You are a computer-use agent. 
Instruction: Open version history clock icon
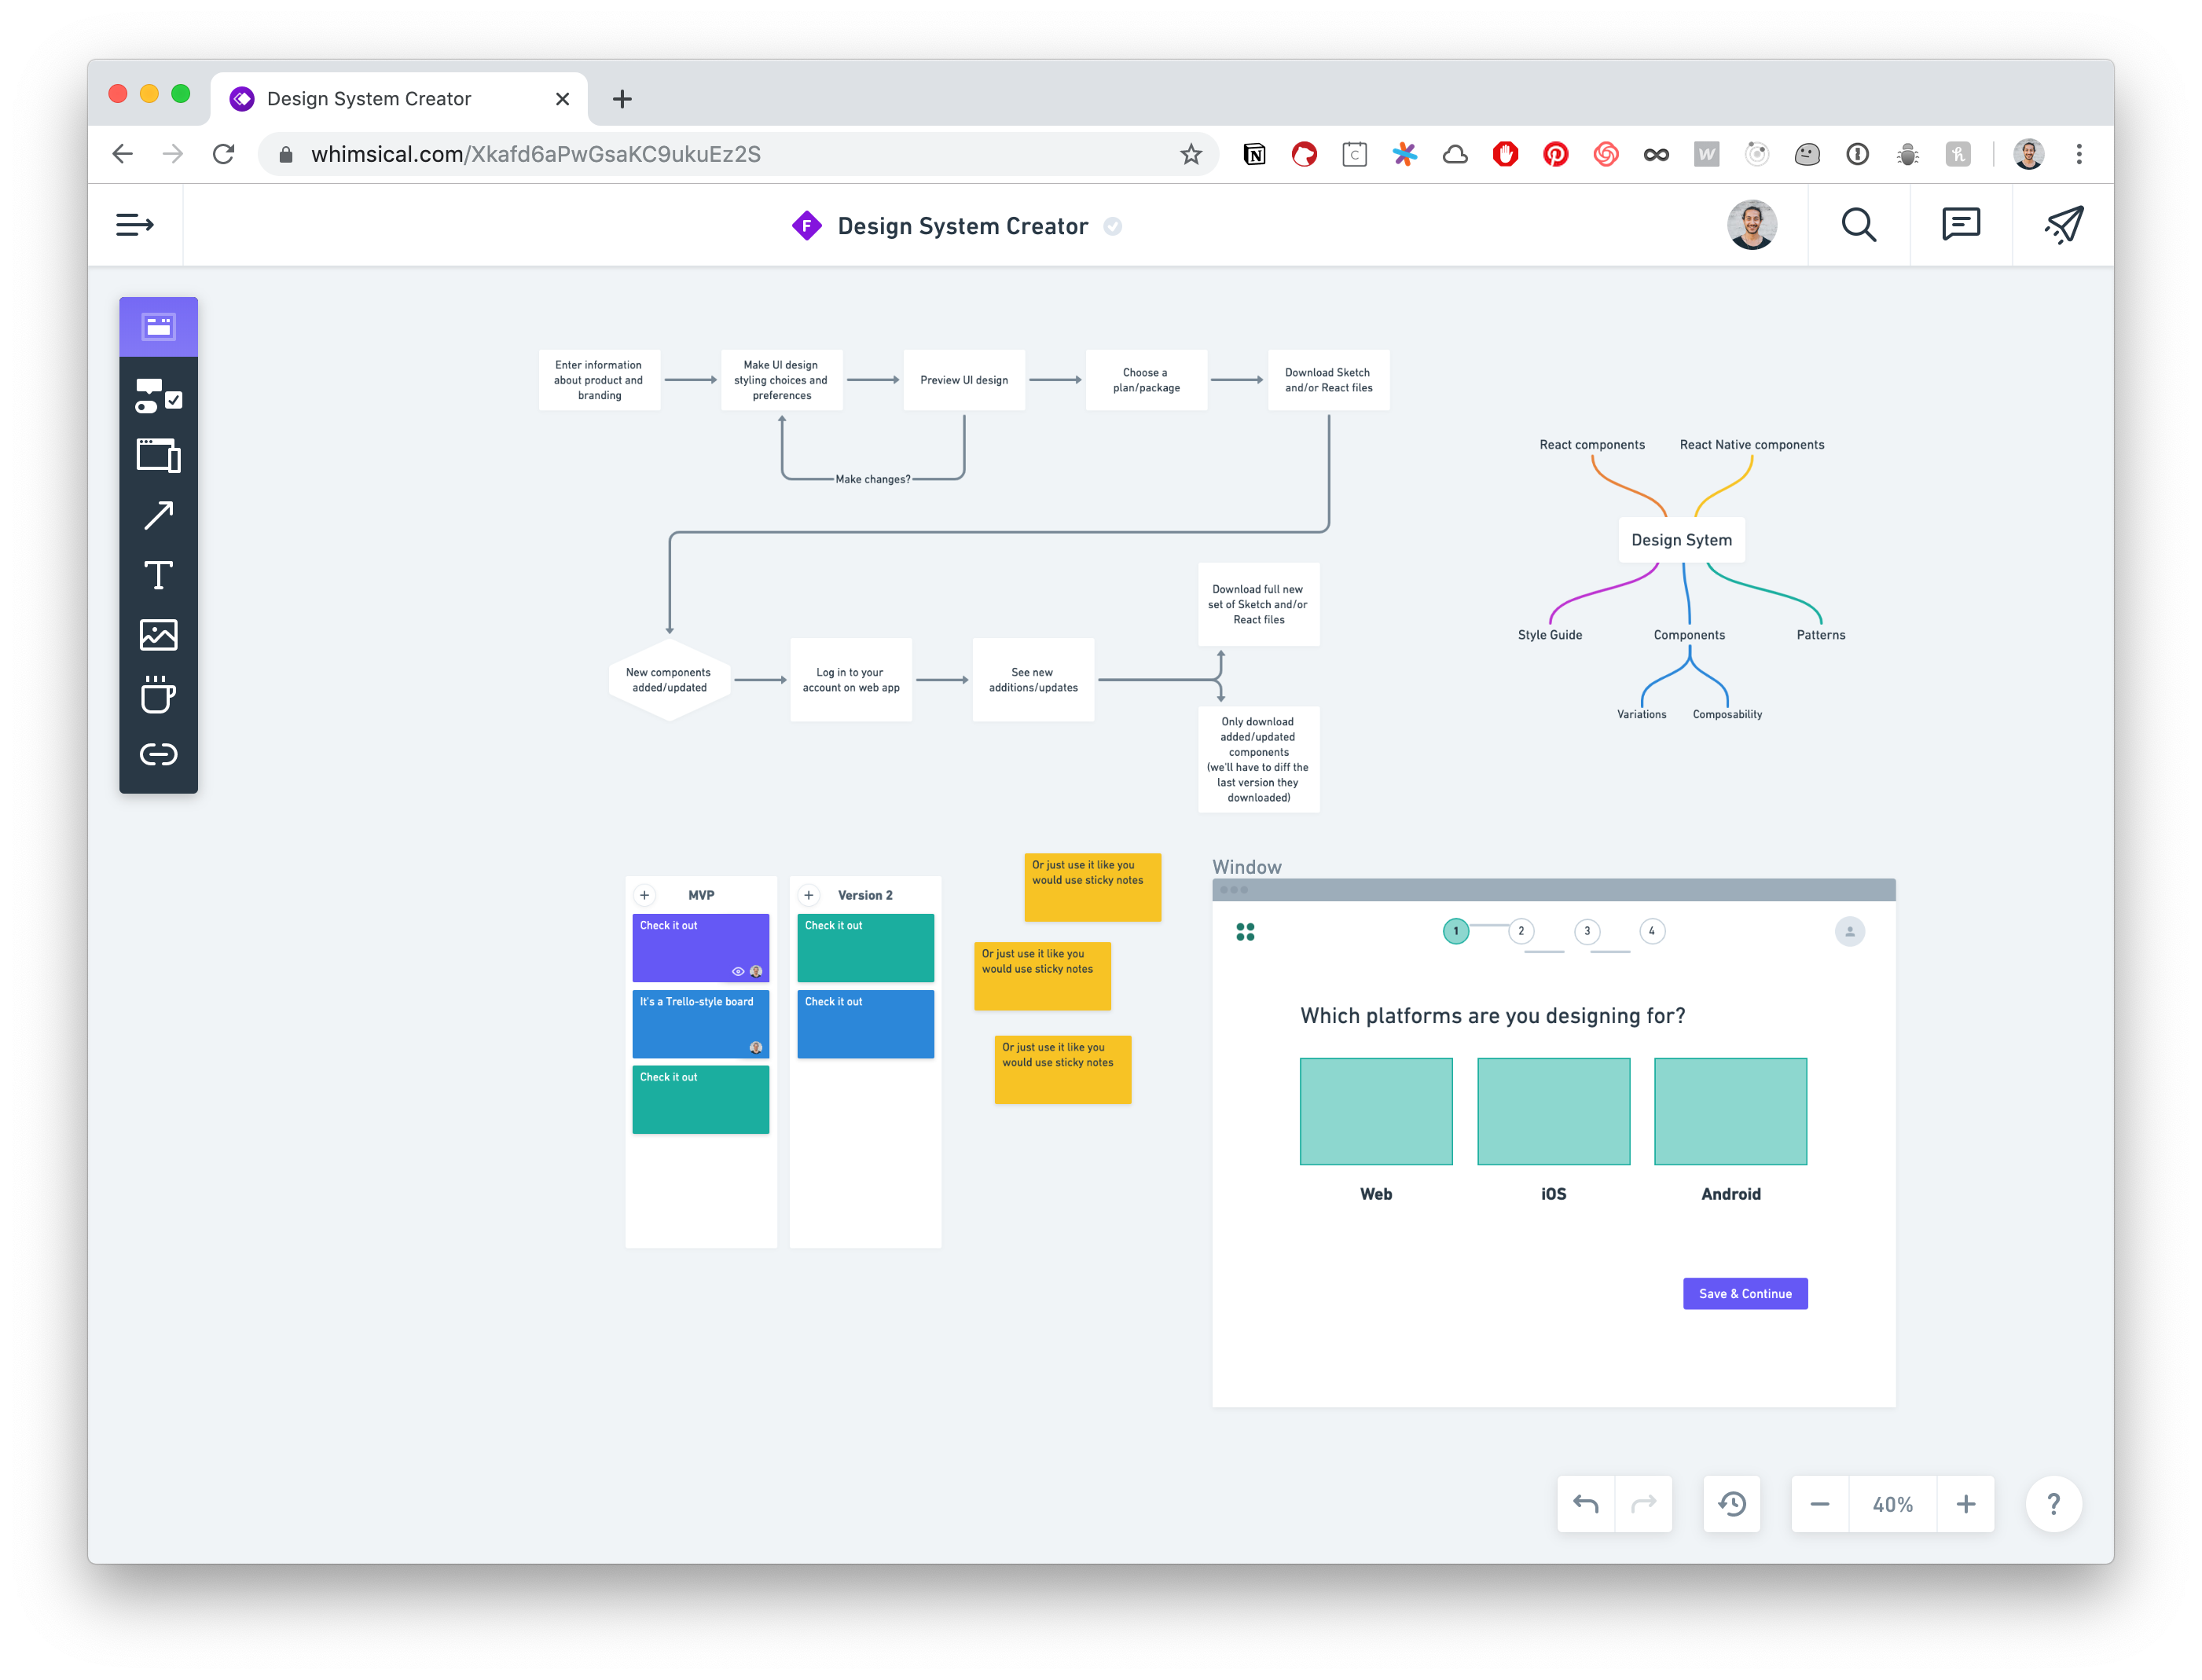pos(1732,1504)
